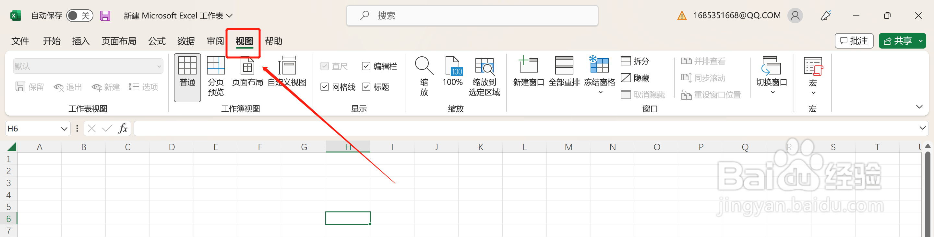Click the 新建窗口 new window icon
Screen dimensions: 934x237
[x=528, y=72]
